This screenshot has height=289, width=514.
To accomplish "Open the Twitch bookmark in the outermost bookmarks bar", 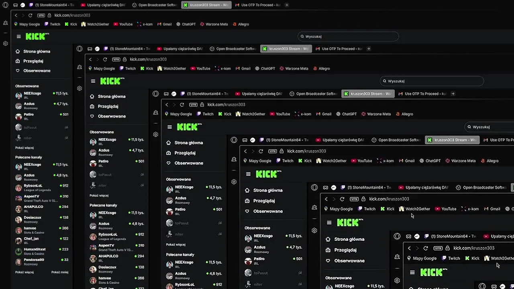I will coord(52,24).
